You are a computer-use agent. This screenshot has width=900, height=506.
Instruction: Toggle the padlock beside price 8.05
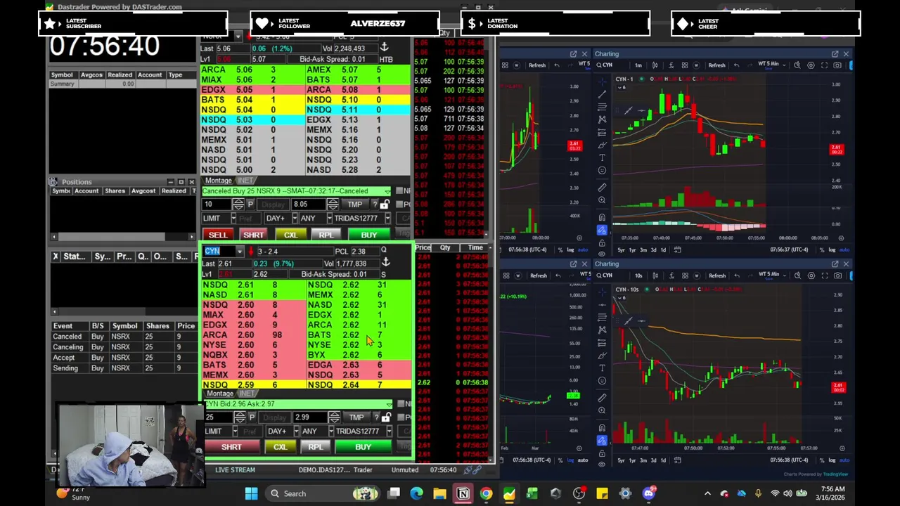[385, 205]
